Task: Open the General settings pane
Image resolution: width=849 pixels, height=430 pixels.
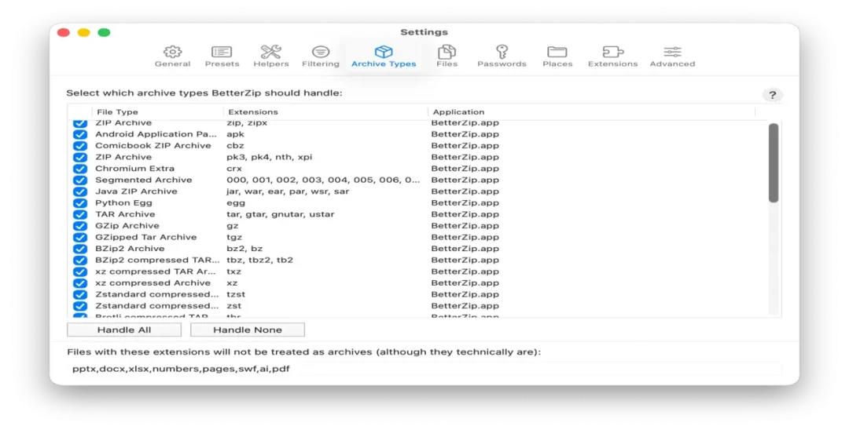Action: (x=172, y=56)
